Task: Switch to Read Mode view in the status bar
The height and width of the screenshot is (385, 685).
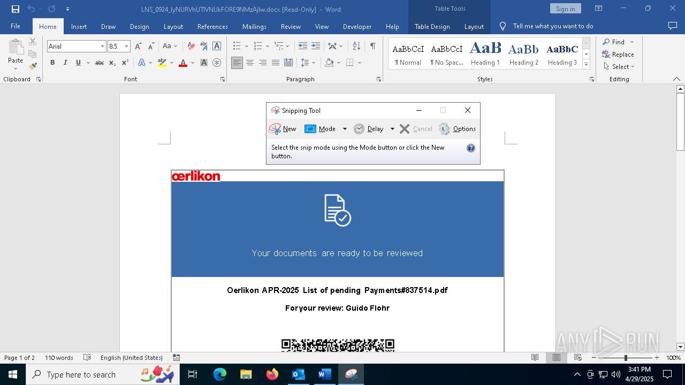Action: pos(535,358)
